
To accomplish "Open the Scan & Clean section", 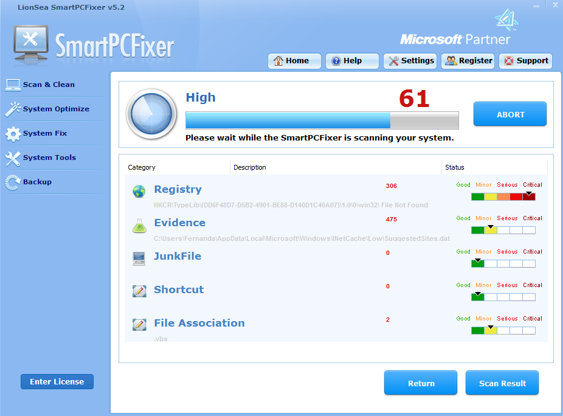I will (49, 85).
